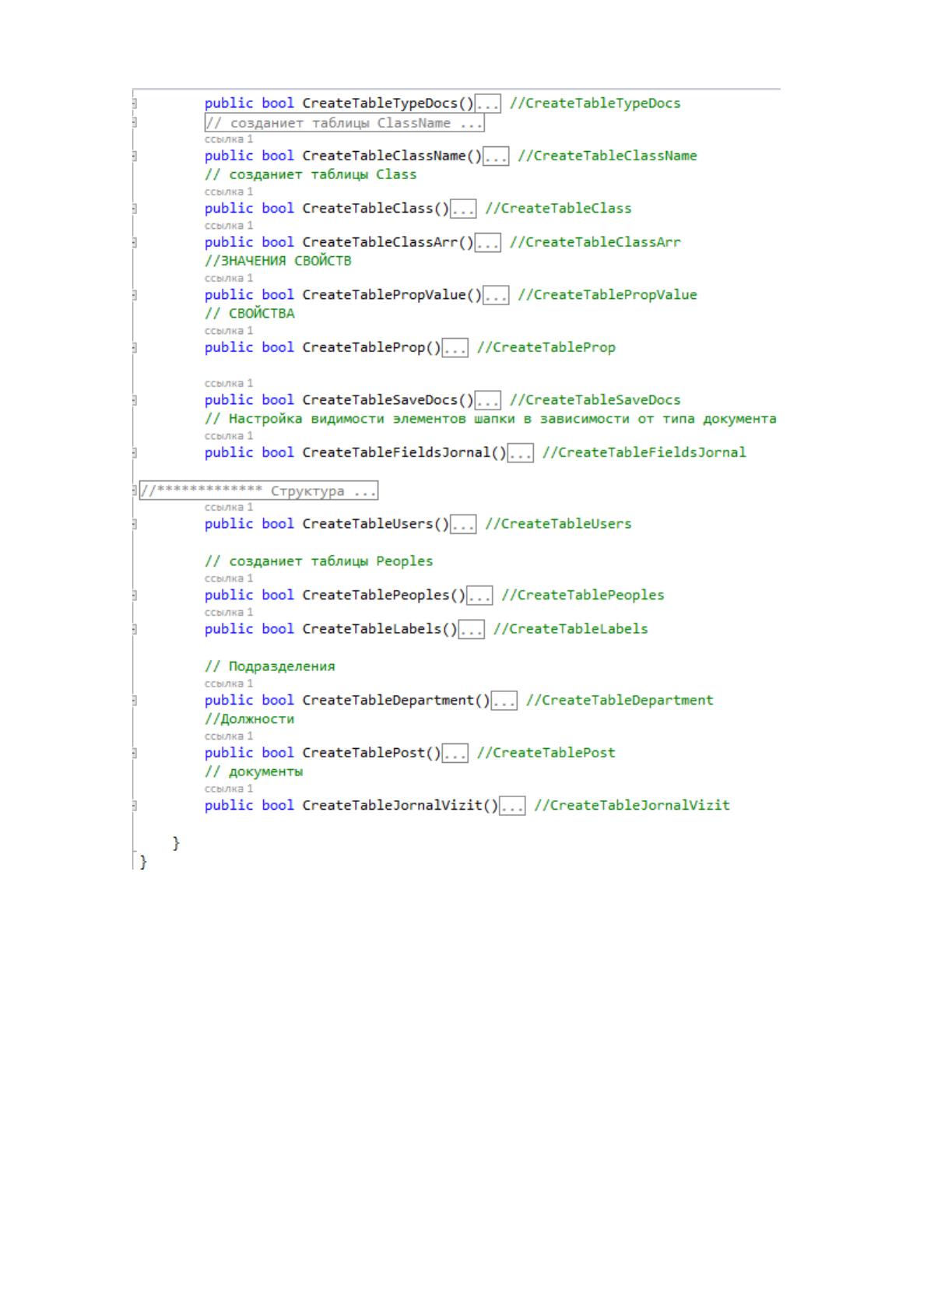This screenshot has width=927, height=1311.
Task: Expand collapsed body of CreateTableLabels method
Action: (472, 629)
